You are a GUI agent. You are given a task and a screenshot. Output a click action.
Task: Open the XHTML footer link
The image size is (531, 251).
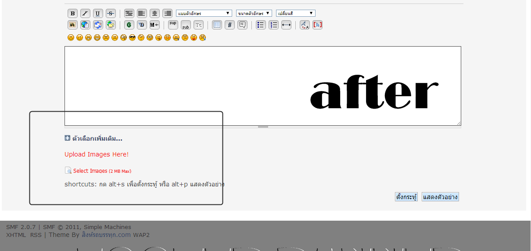click(16, 235)
